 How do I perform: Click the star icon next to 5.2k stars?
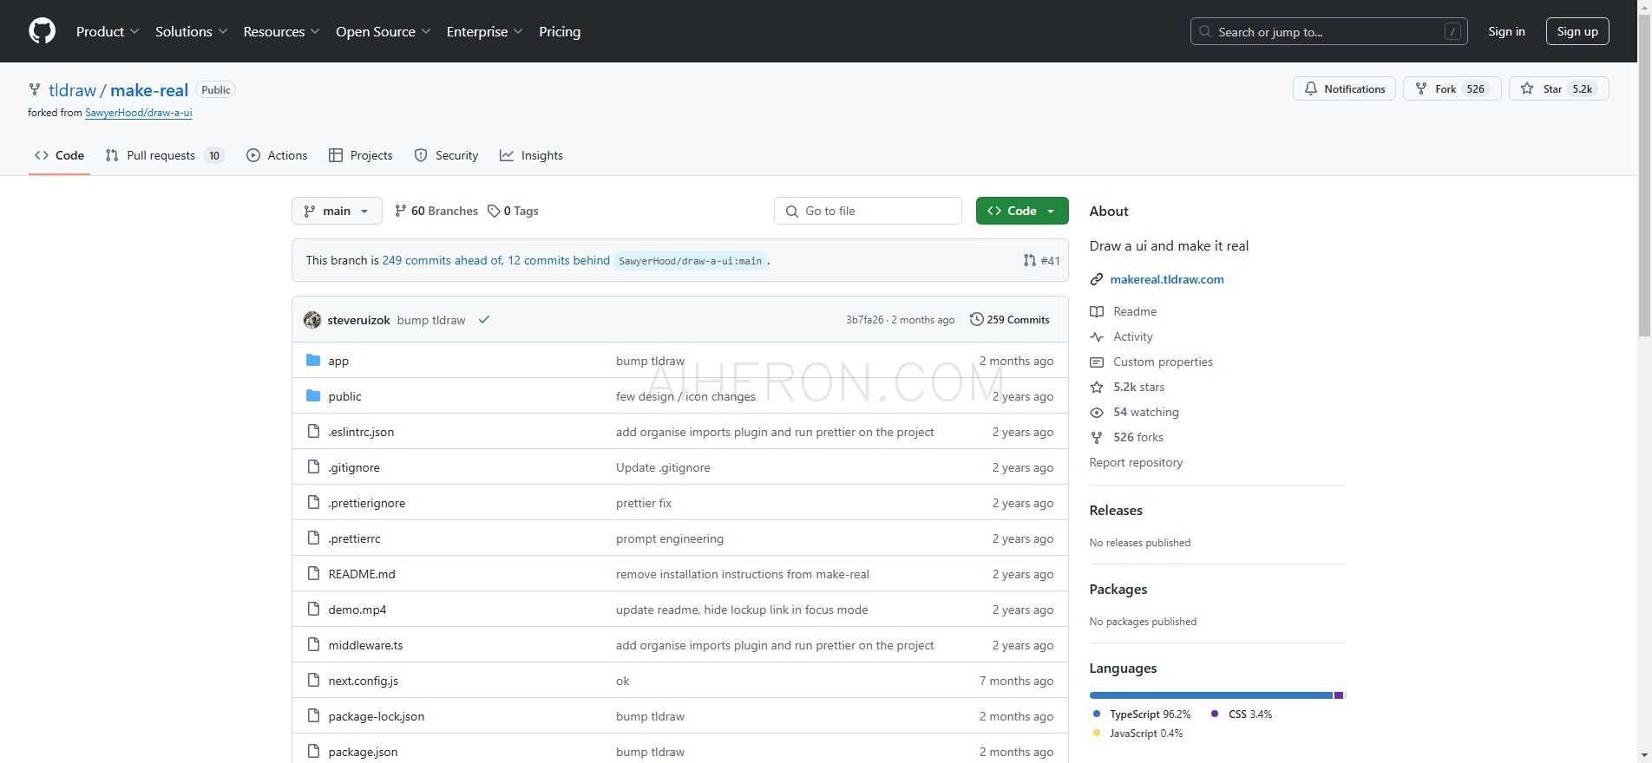(x=1097, y=388)
